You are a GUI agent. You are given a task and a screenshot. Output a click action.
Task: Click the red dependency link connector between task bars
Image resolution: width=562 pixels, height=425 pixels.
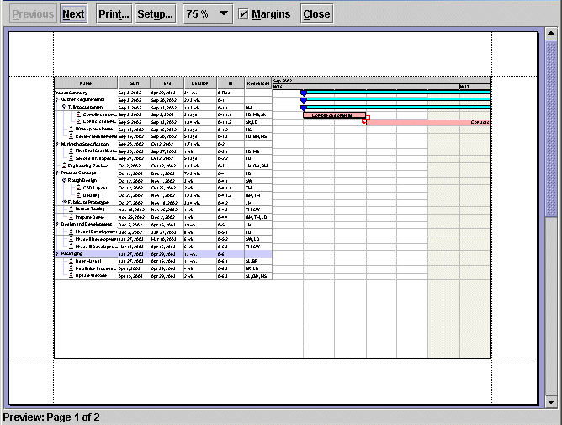(x=363, y=121)
